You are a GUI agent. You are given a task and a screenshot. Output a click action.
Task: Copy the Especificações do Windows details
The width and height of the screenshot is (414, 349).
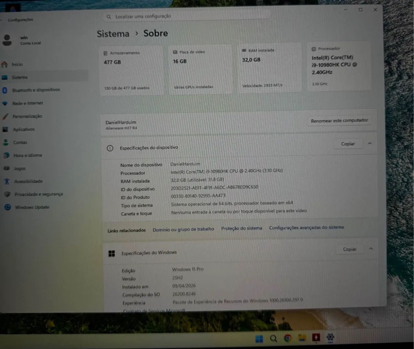coord(349,249)
